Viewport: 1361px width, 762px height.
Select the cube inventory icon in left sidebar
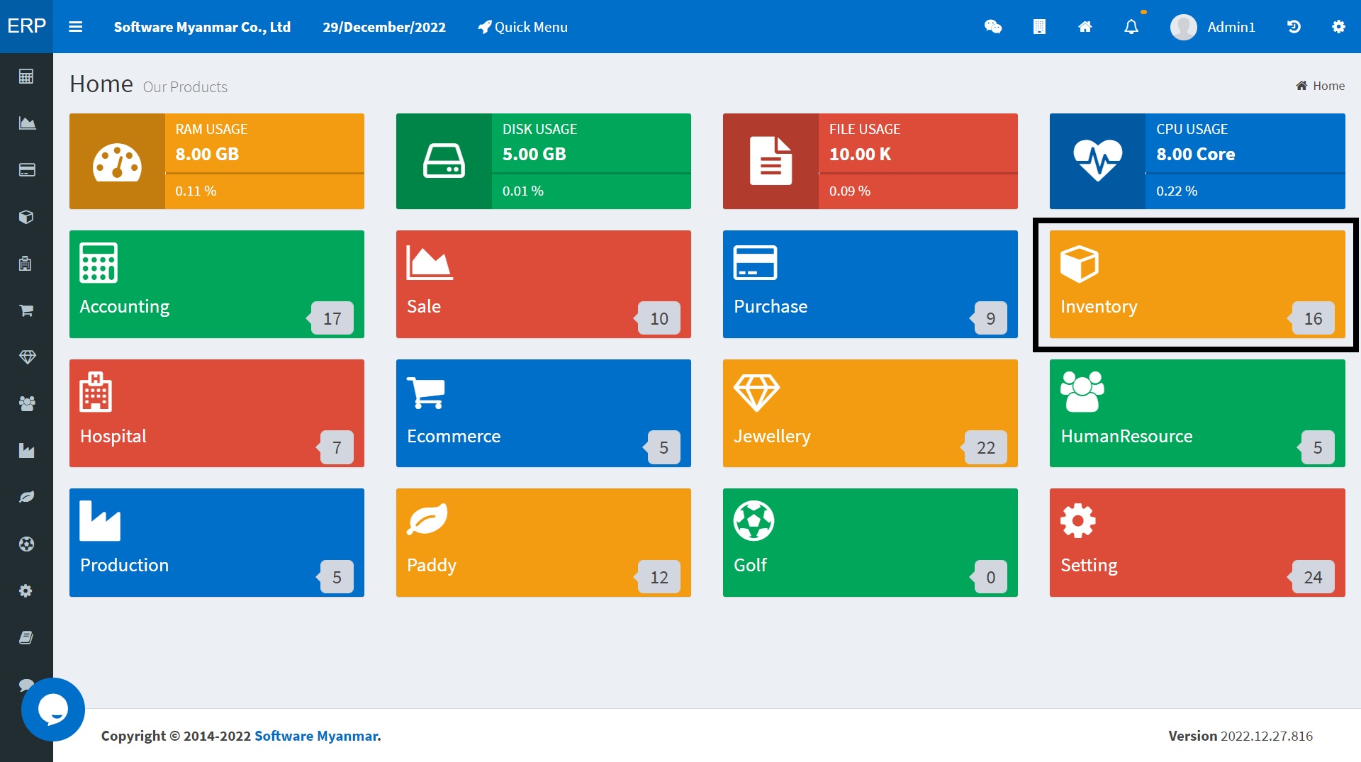(x=26, y=217)
